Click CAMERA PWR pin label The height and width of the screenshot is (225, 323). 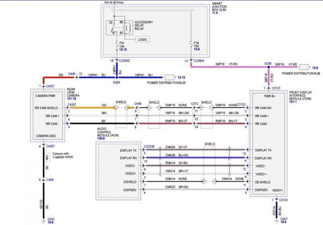[x=45, y=96]
